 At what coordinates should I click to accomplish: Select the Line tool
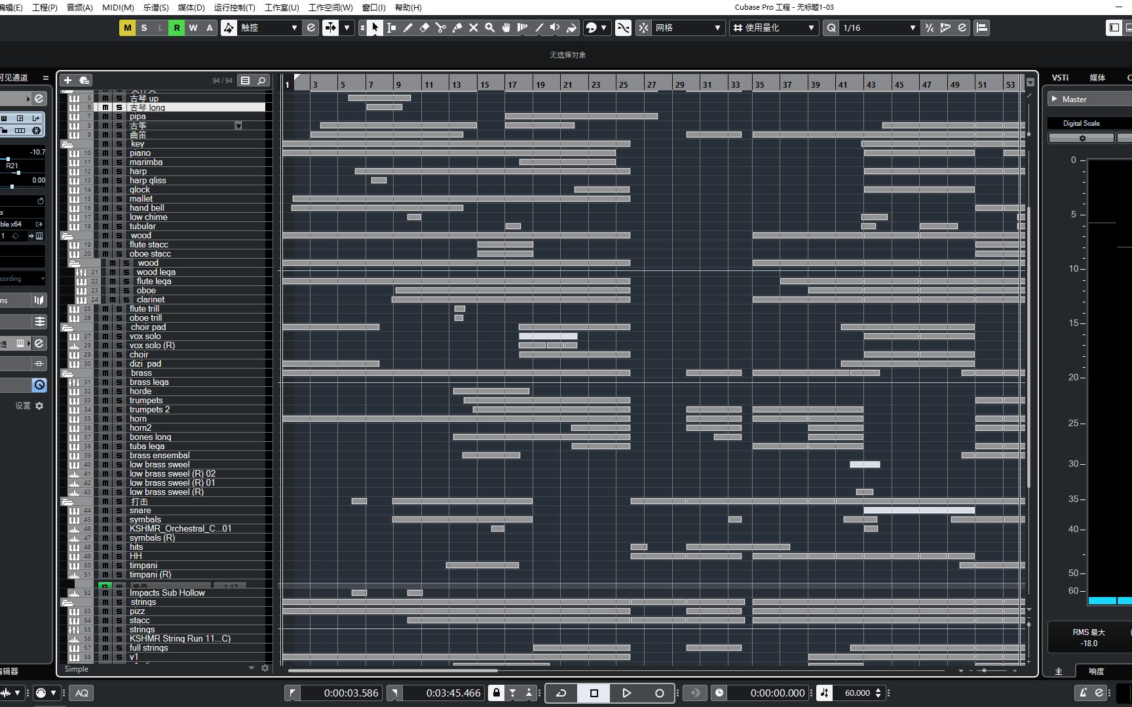(538, 27)
